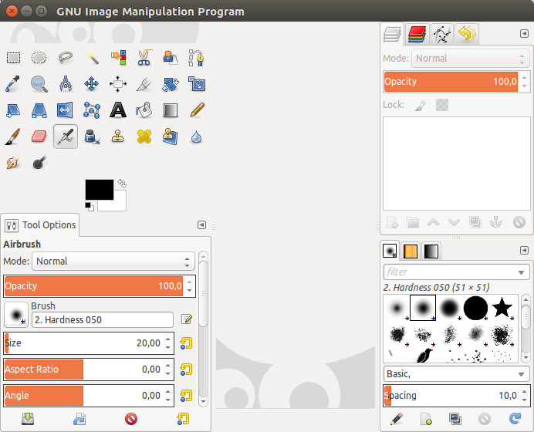Choose the Text tool
This screenshot has width=534, height=432.
[118, 110]
